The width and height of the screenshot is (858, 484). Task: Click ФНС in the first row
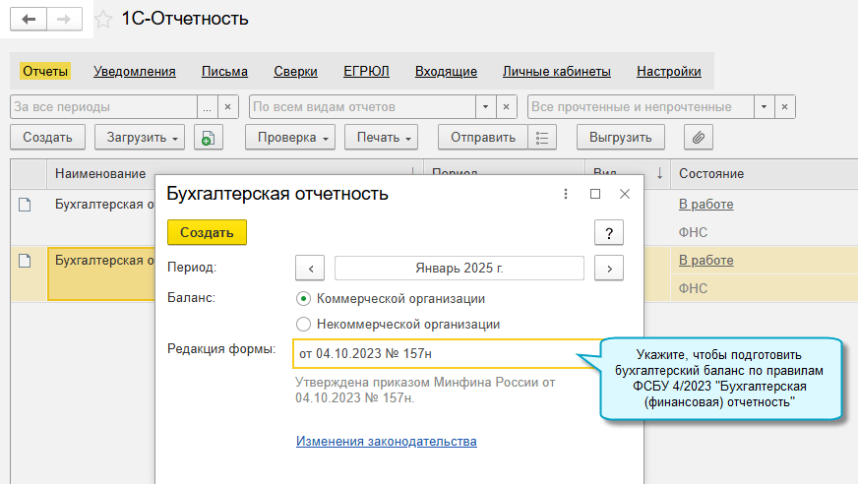[x=693, y=232]
